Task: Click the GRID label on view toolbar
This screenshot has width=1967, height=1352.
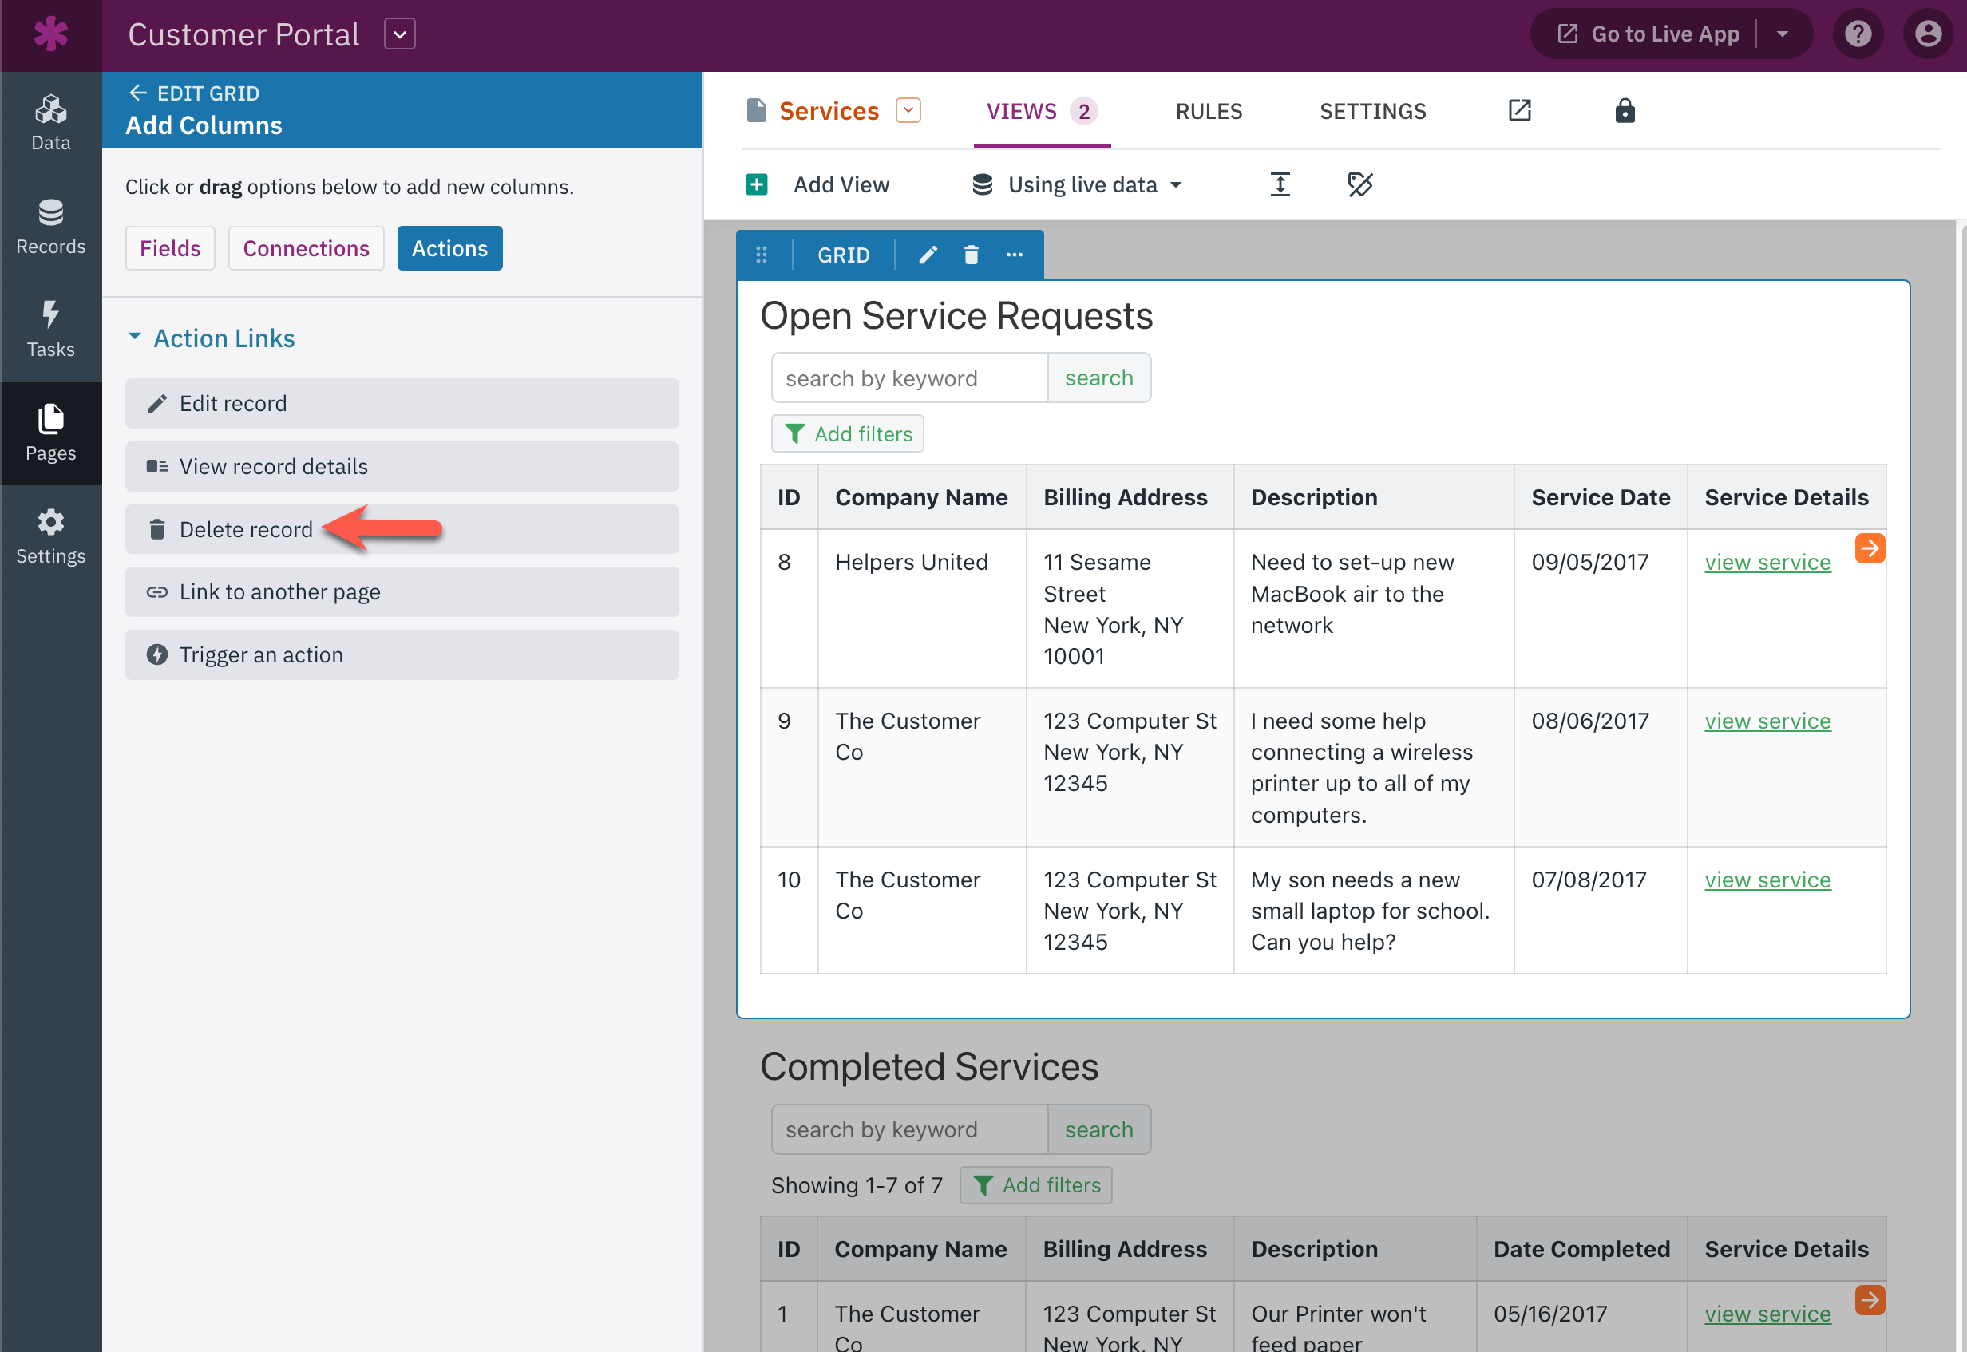Action: pyautogui.click(x=844, y=254)
